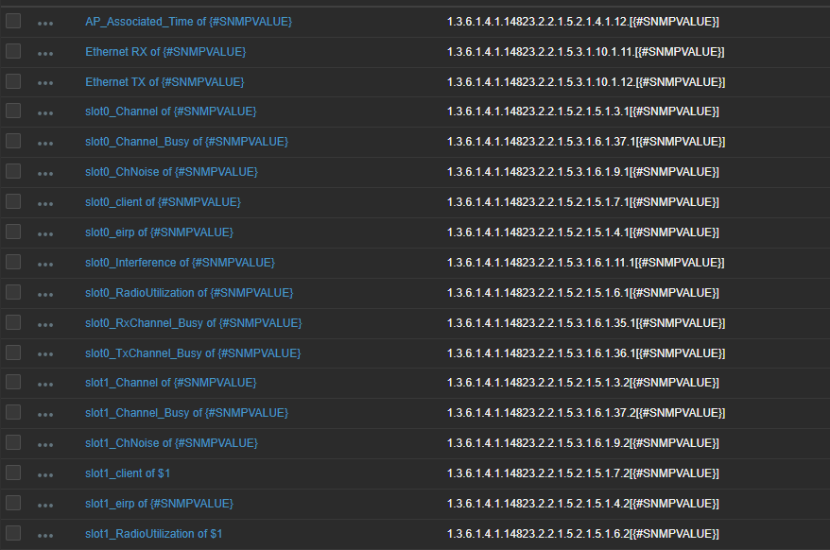Click ellipsis icon beside slot0_ChNoise item
Screen dimensions: 830x550
(x=45, y=173)
